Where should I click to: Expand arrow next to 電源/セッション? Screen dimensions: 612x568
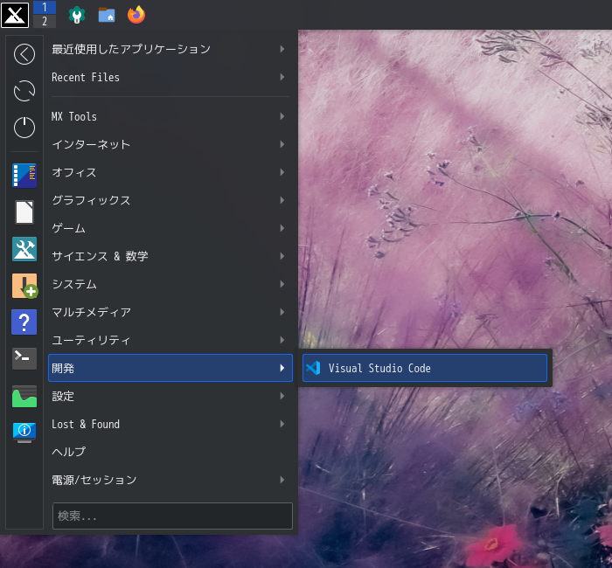282,480
